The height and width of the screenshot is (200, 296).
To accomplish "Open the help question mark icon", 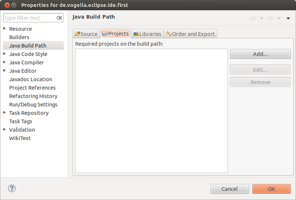I will tap(12, 188).
